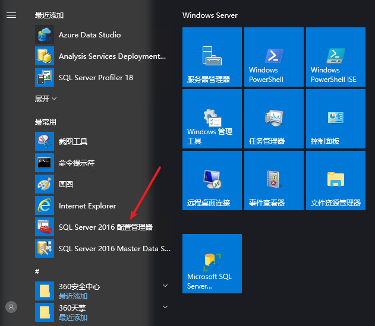Image resolution: width=375 pixels, height=326 pixels.
Task: Open the Microsoft SQL Server tile
Action: coord(212,264)
